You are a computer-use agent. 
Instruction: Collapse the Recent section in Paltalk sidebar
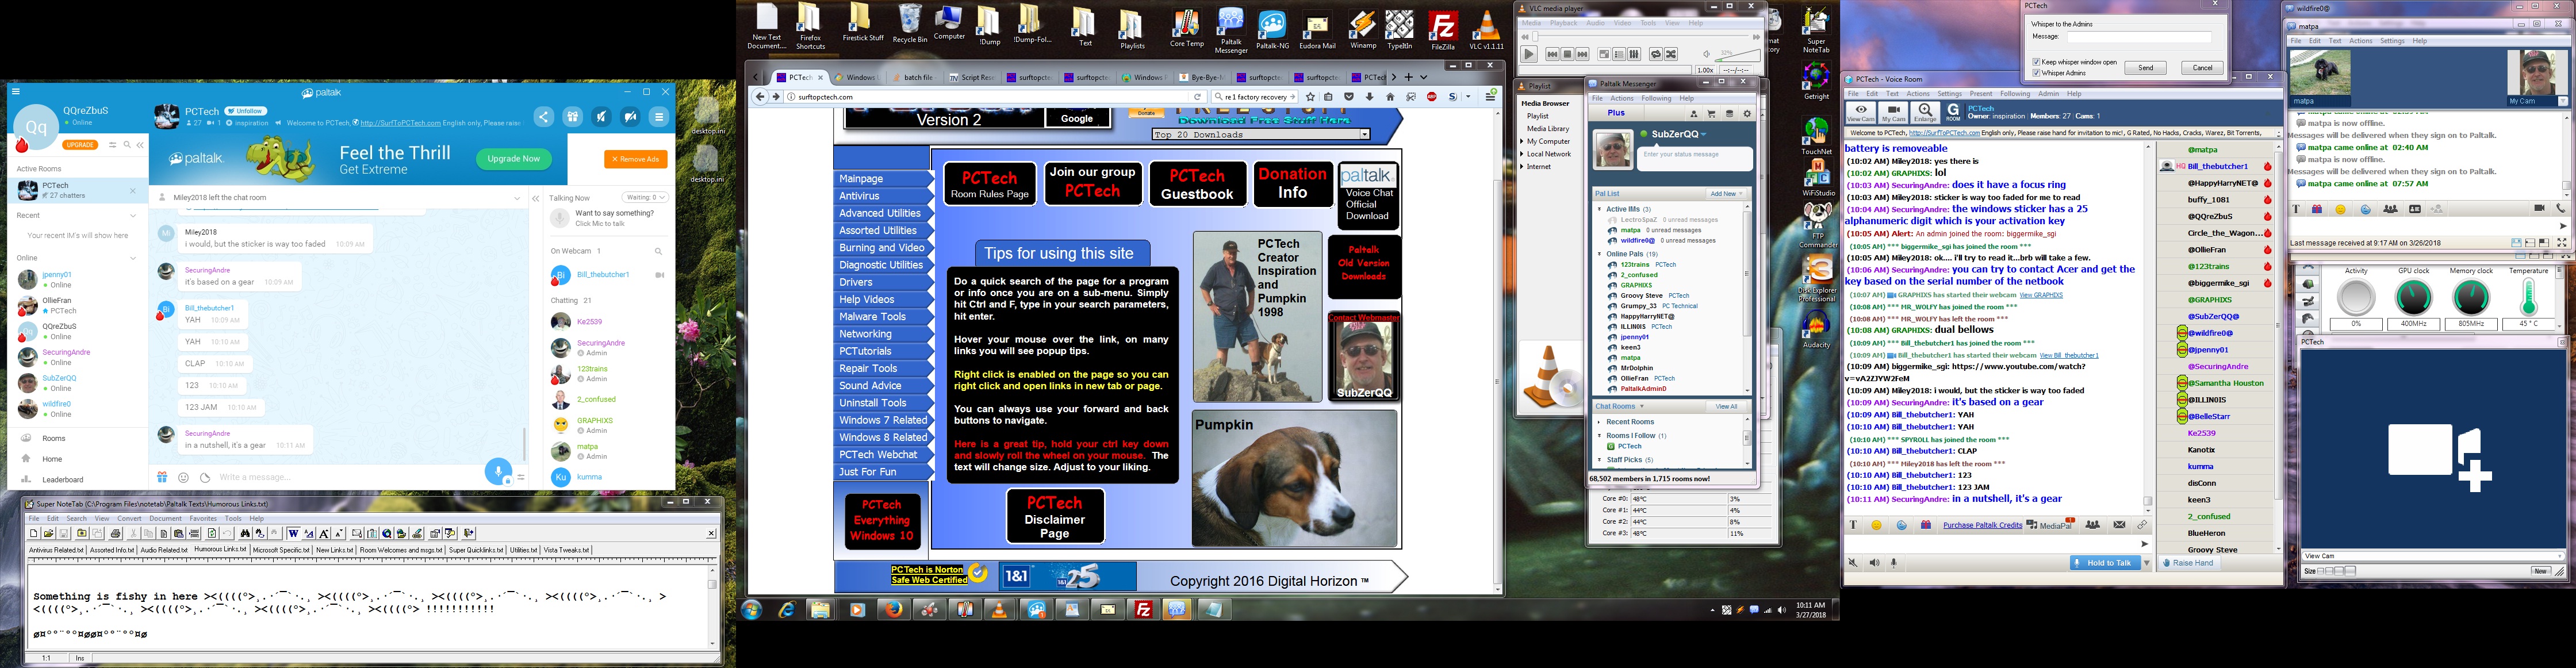click(132, 215)
